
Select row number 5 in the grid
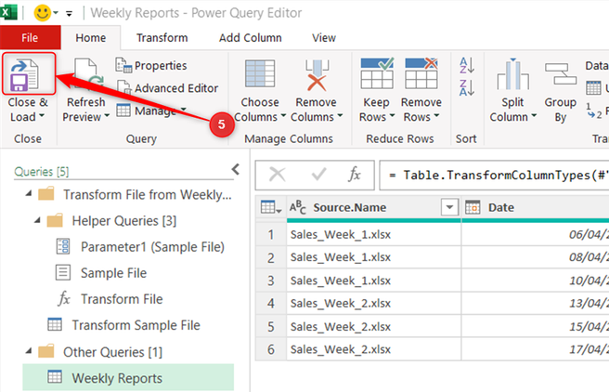coord(271,326)
